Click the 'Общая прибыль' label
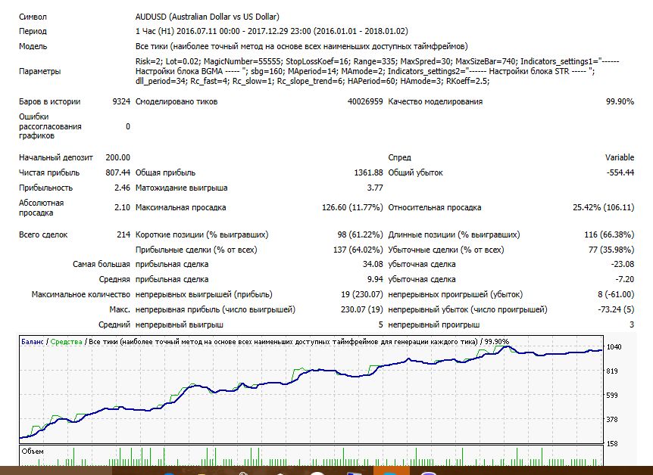The image size is (653, 475). coord(165,172)
